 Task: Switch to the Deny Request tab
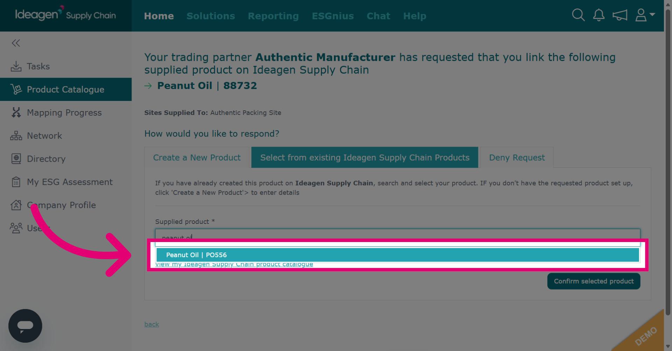click(517, 158)
